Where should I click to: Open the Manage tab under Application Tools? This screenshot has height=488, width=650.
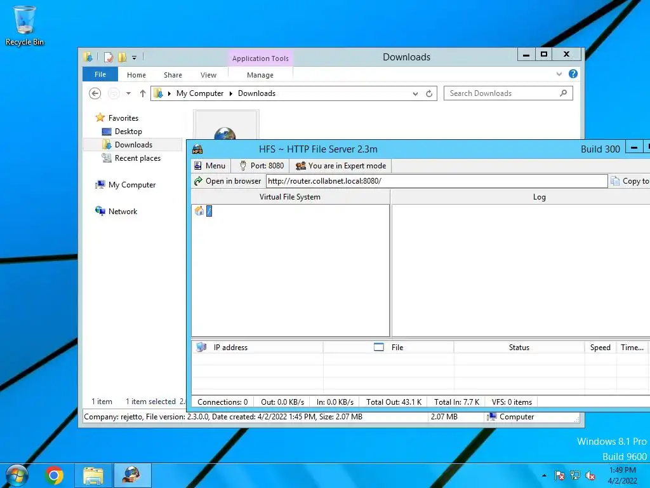click(260, 75)
